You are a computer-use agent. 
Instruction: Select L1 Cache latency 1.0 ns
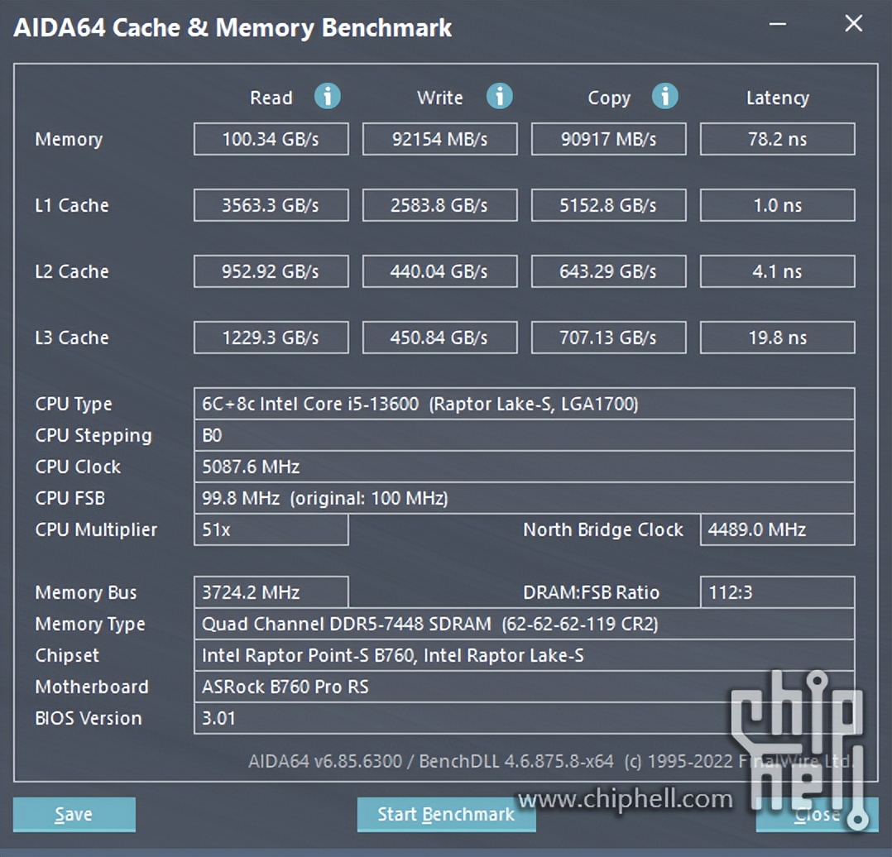[x=777, y=204]
